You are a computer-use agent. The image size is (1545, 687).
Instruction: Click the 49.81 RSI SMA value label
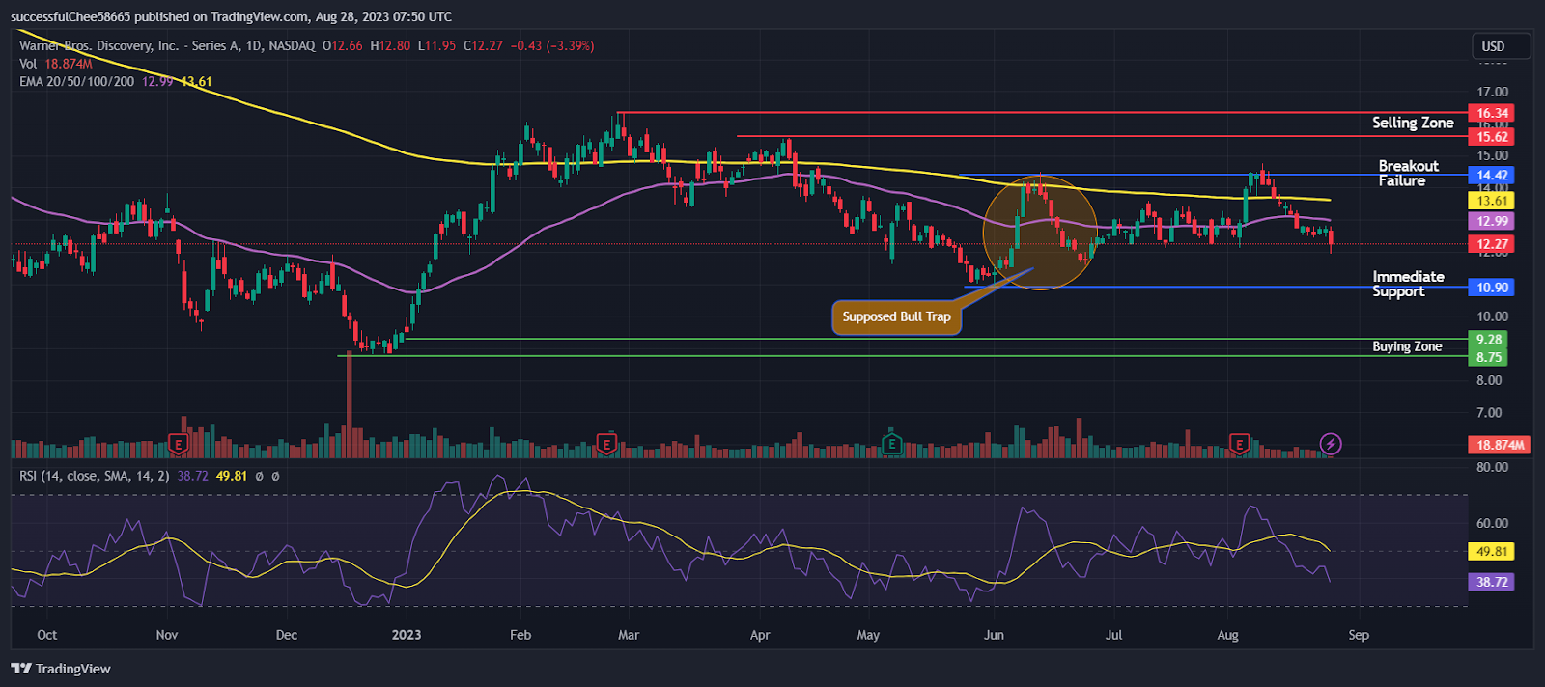[x=1492, y=552]
